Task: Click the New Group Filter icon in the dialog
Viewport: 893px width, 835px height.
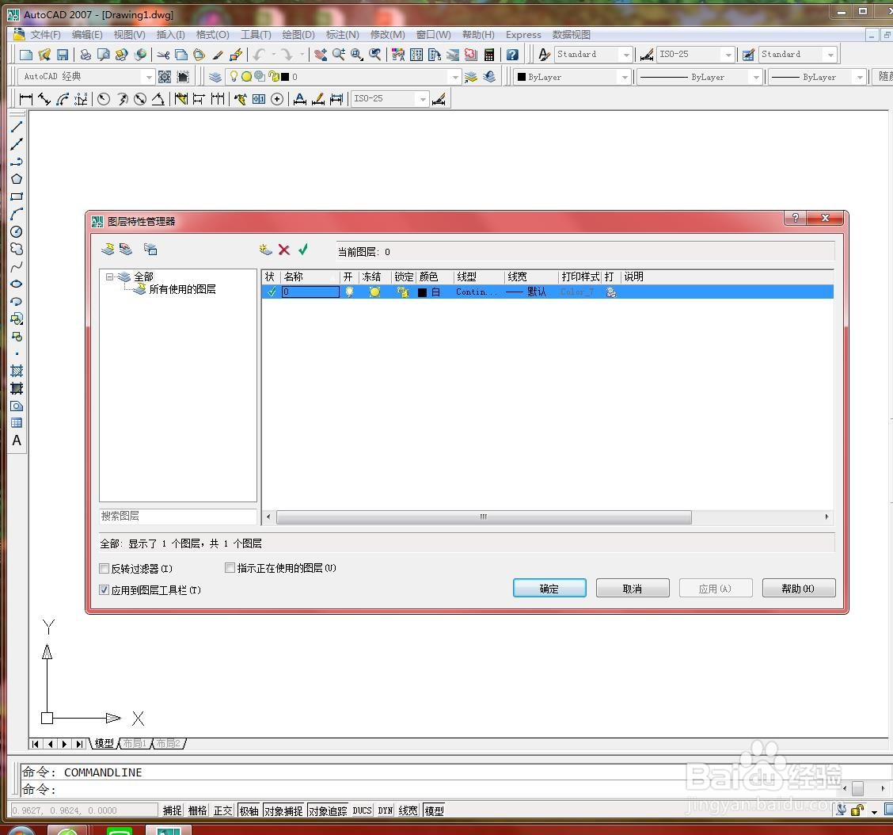Action: coord(125,249)
